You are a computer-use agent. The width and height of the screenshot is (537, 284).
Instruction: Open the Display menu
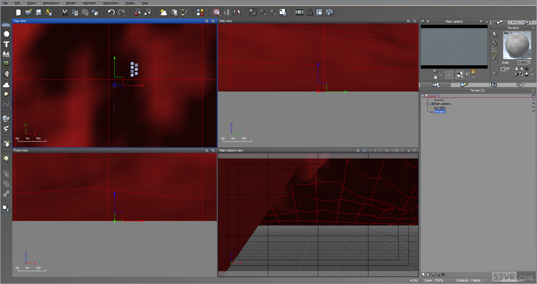(x=130, y=3)
